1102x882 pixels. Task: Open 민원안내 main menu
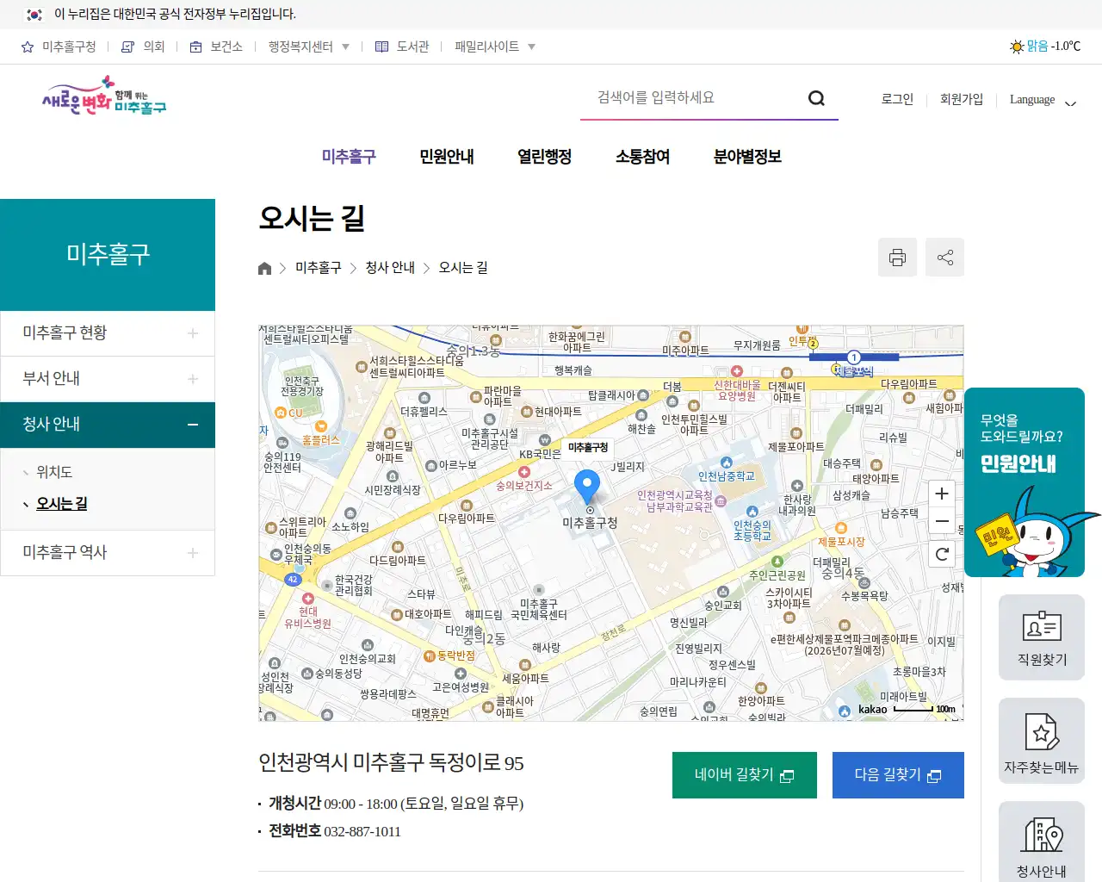click(x=447, y=157)
